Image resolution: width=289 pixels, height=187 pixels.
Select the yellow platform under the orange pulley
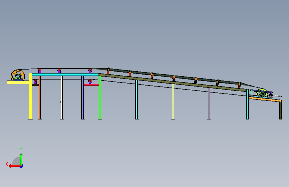[18, 83]
